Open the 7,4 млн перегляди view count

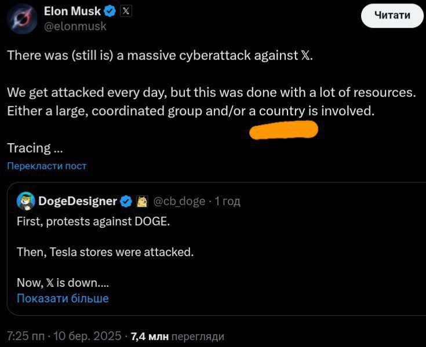177,336
